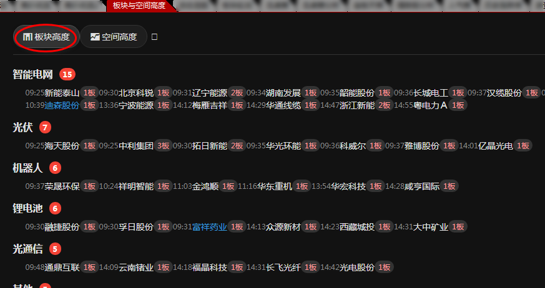Select stock 福晶科技
Screen dimensions: 545x288
click(x=210, y=267)
